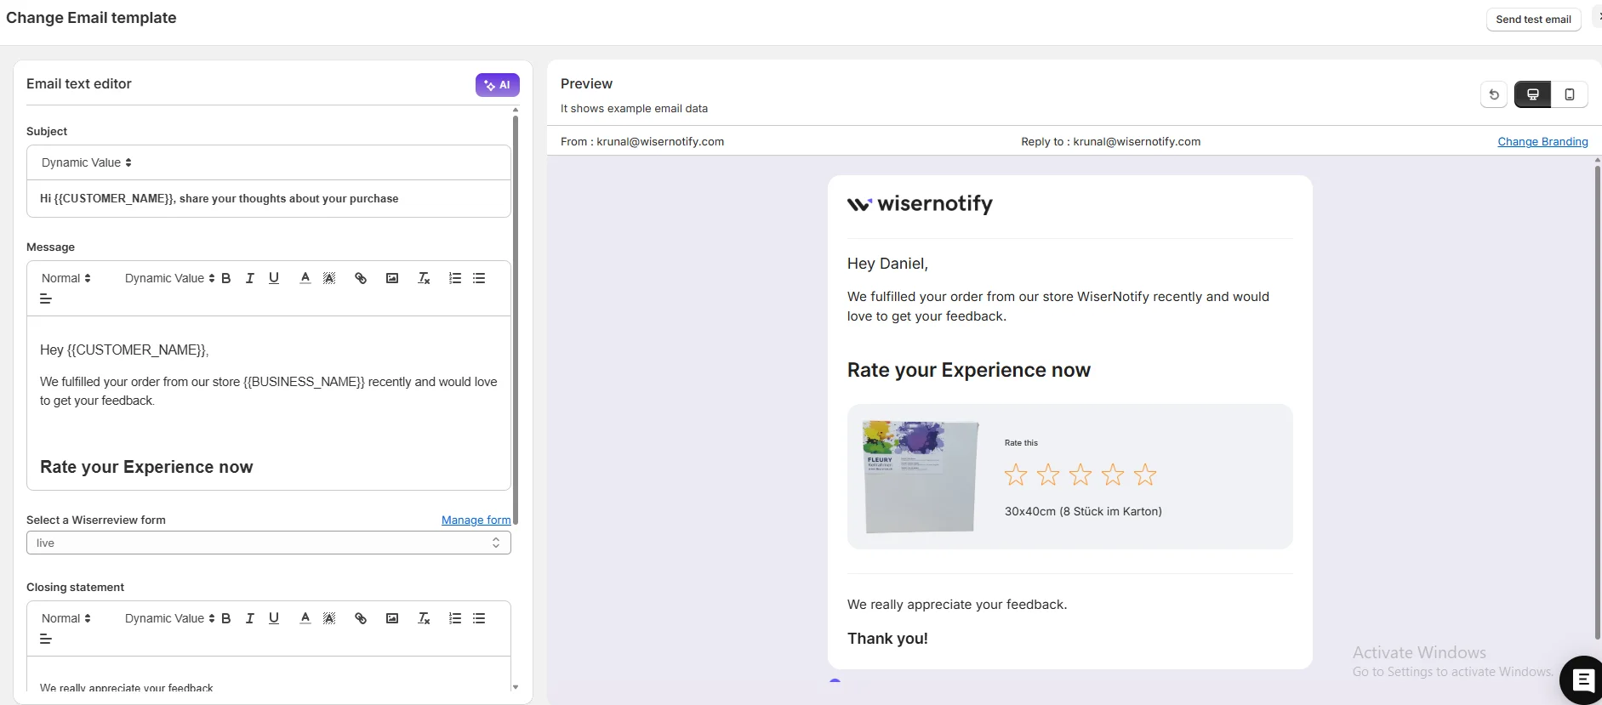The image size is (1602, 705).
Task: Open highlight color in Closing statement toolbar
Action: tap(329, 618)
